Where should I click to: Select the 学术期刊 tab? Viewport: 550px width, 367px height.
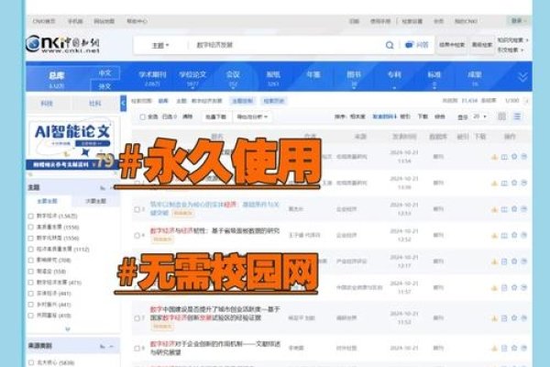152,78
